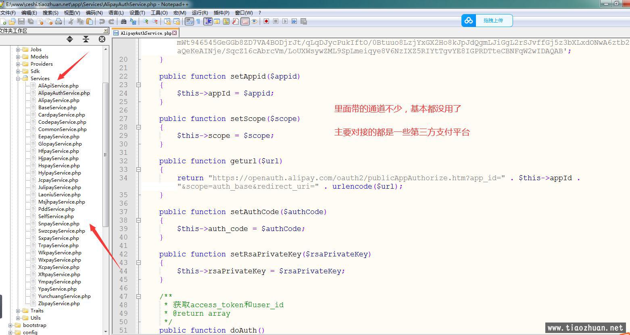The image size is (630, 335).
Task: Expand the Models folder node
Action: coord(18,57)
